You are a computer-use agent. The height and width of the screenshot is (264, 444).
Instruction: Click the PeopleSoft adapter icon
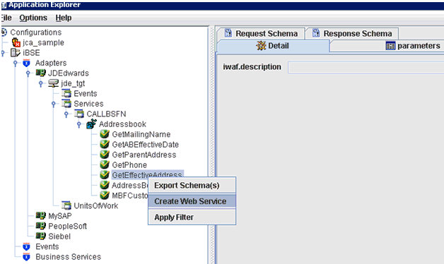coord(40,226)
